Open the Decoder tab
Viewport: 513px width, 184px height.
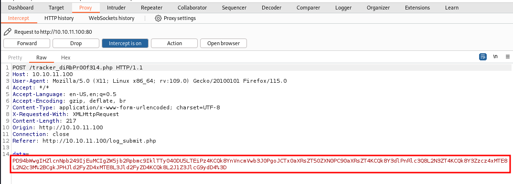(272, 8)
